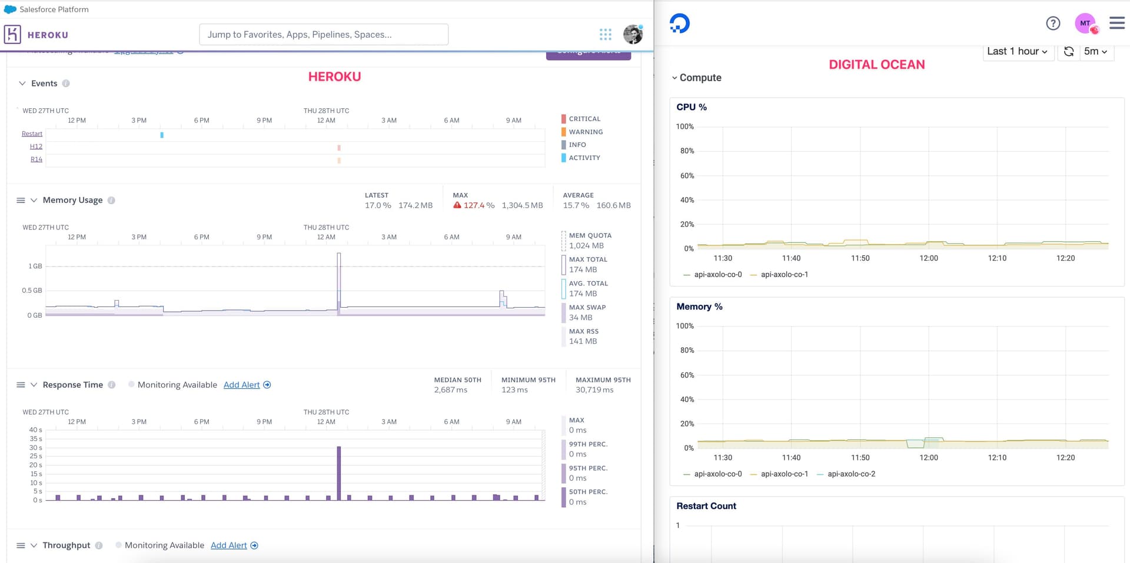Open Response Time reorder handle icon
The width and height of the screenshot is (1130, 563).
[x=21, y=385]
